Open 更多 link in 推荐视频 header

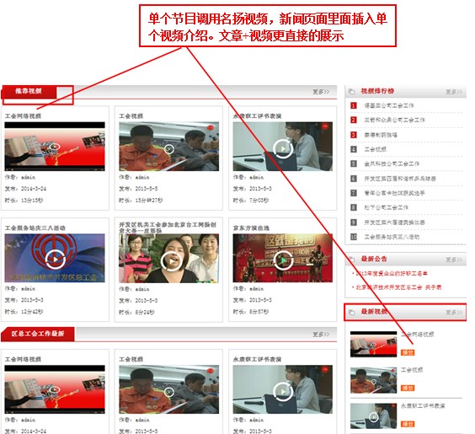321,92
